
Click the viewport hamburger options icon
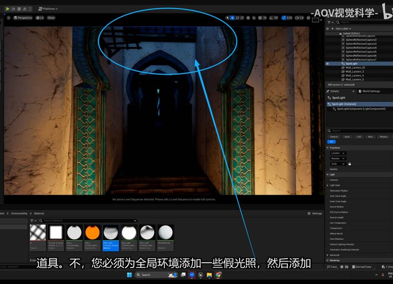[x=8, y=18]
